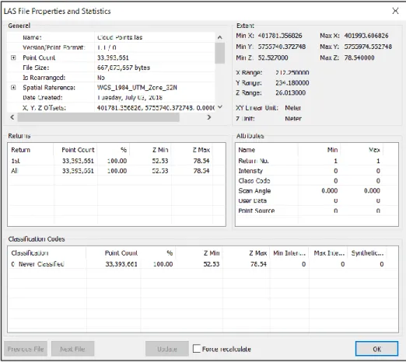Go to the Previous File
The width and height of the screenshot is (406, 362).
pos(26,349)
